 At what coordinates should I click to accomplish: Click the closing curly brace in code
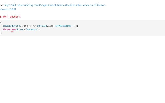pos(1,33)
